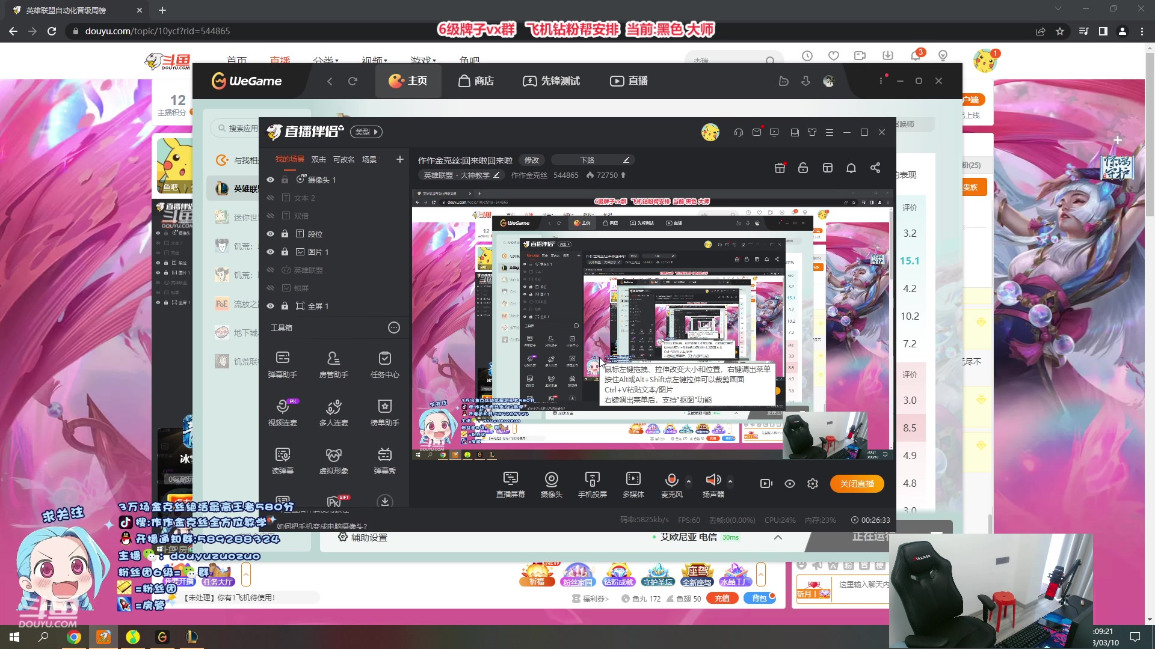The width and height of the screenshot is (1155, 649).
Task: Show the 英雄联盟 source
Action: click(271, 270)
